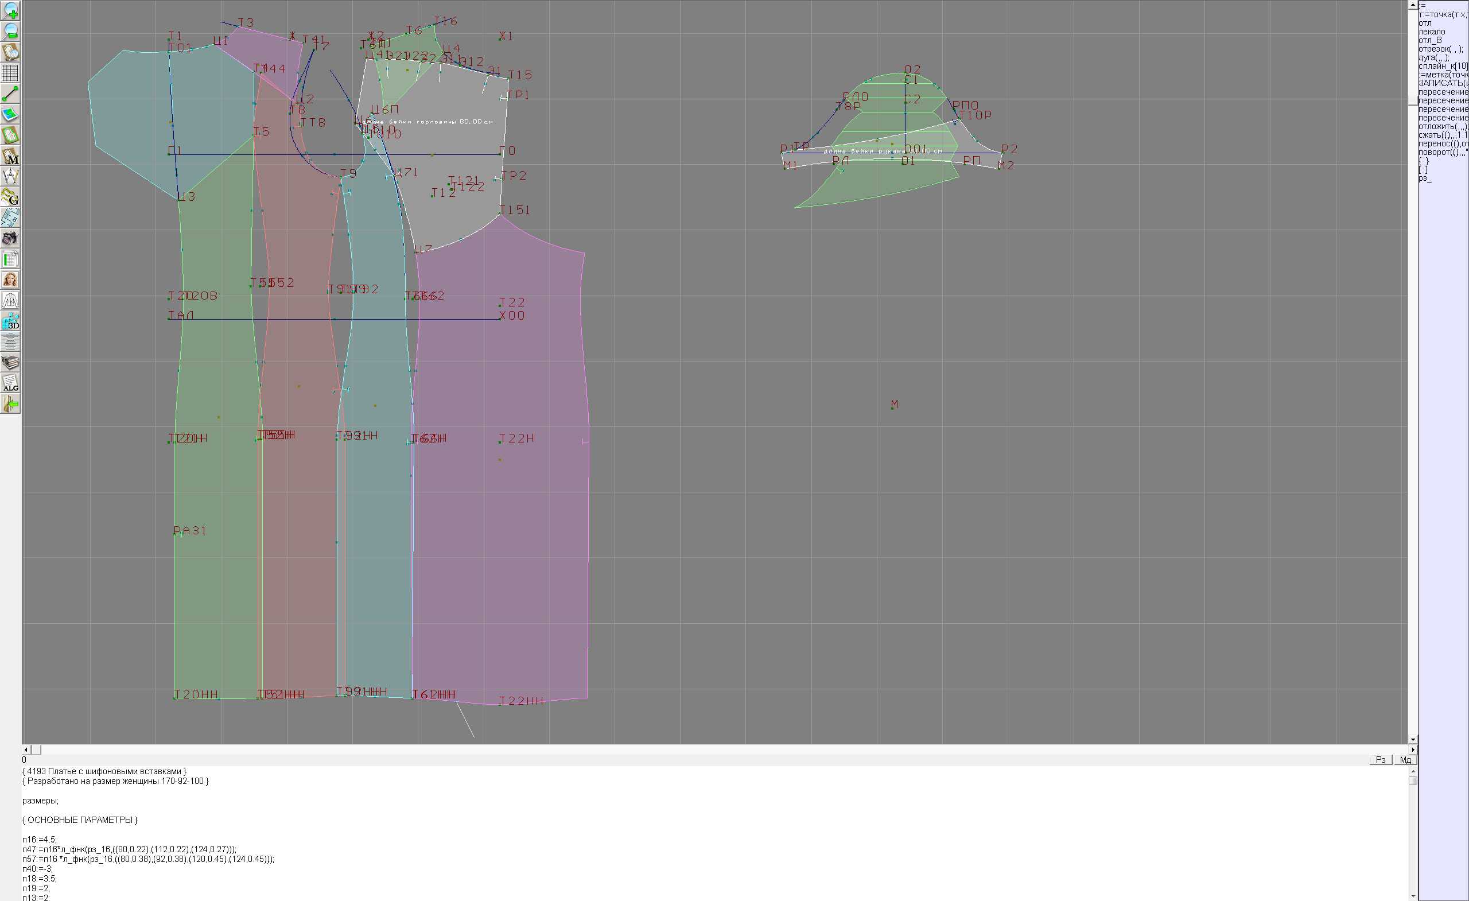The width and height of the screenshot is (1469, 901).
Task: Click the zoom in magnifier icon
Action: click(10, 10)
